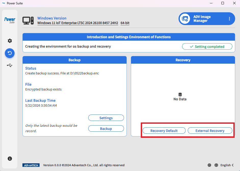The height and width of the screenshot is (171, 240).
Task: Click the Version 0.0.0 copyright text
Action: [84, 165]
